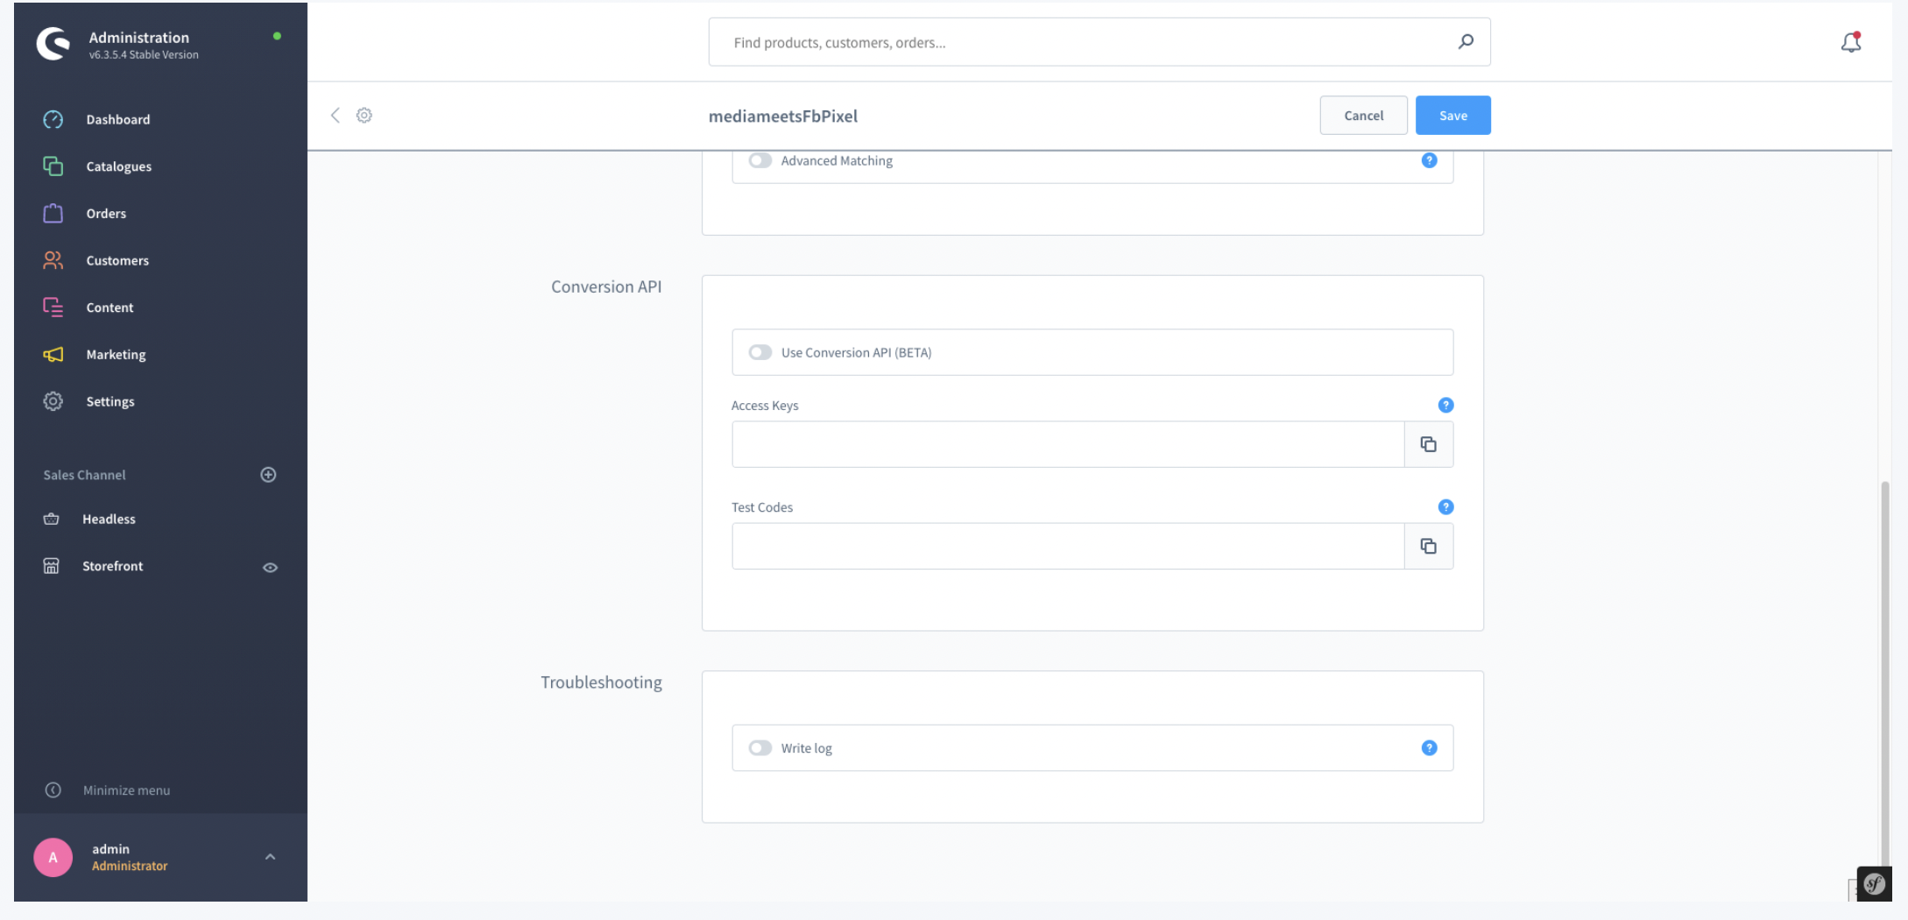Click the Catalogues icon in sidebar
1908x920 pixels.
[x=53, y=166]
